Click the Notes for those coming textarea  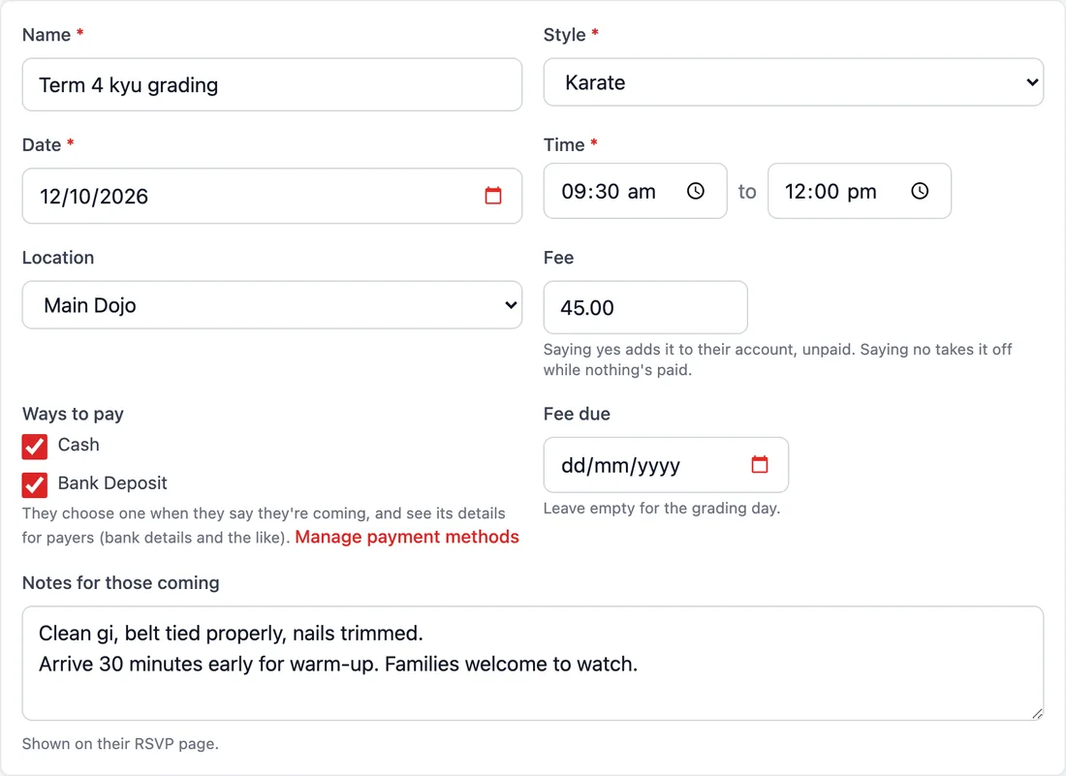pos(532,664)
